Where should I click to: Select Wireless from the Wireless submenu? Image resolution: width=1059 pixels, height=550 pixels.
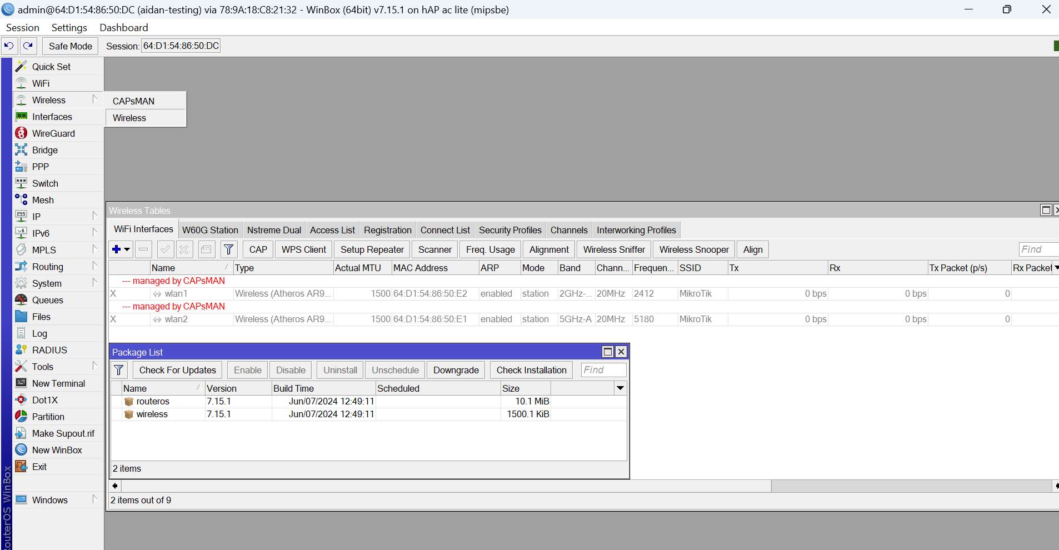click(146, 118)
